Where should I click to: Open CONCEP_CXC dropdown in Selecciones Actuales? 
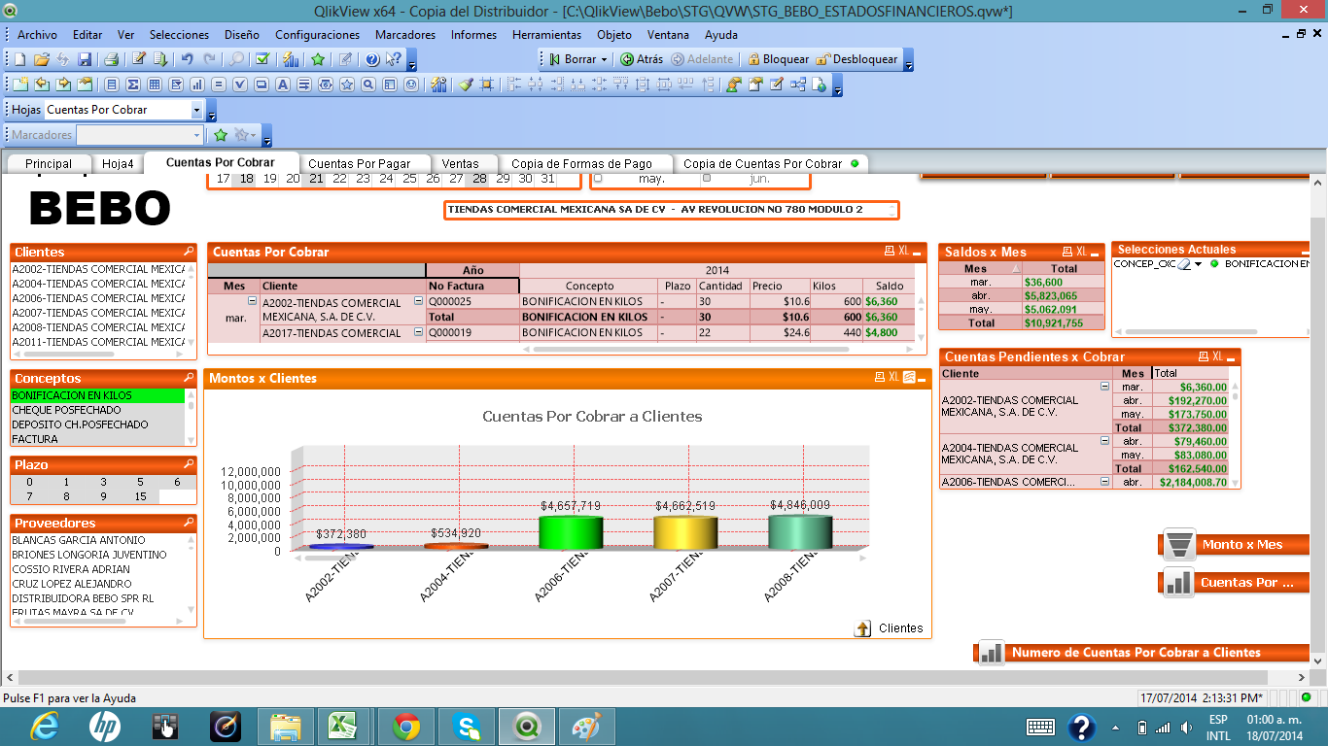1198,264
